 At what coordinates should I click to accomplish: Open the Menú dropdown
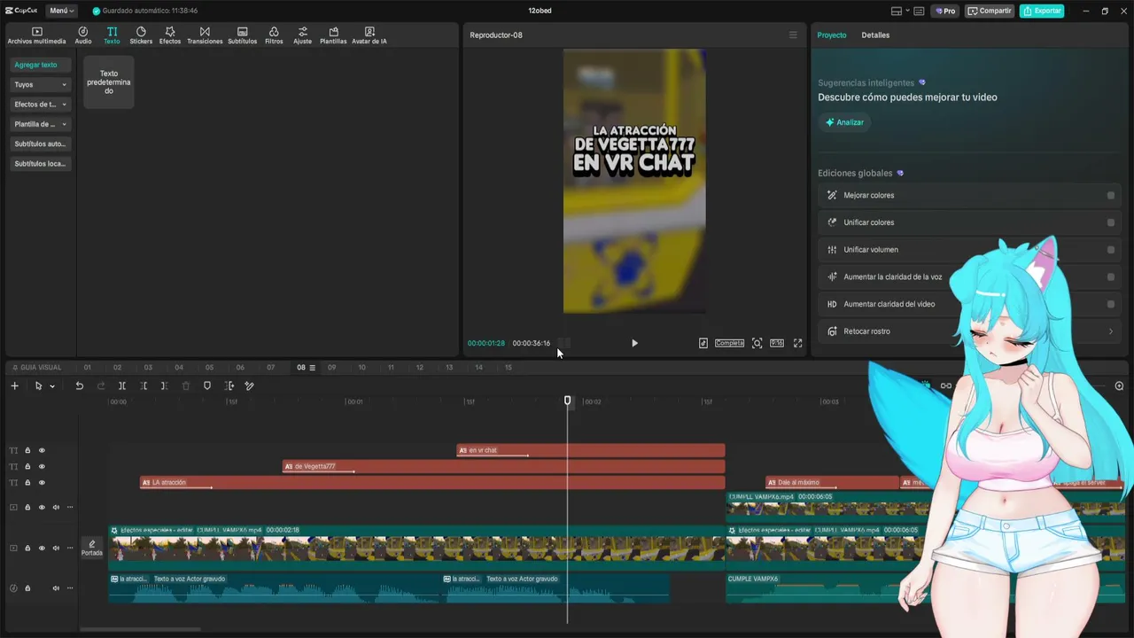[61, 11]
